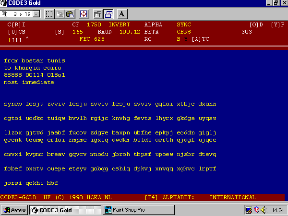Click the Mark selection toolbar icon
288x216 pixels.
pyautogui.click(x=49, y=13)
